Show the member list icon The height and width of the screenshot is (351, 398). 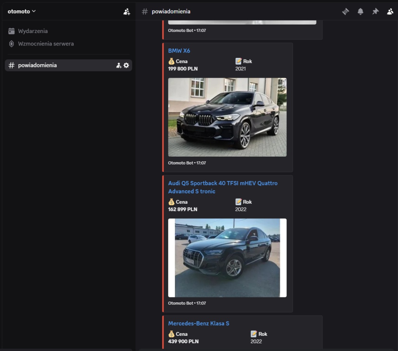point(390,11)
